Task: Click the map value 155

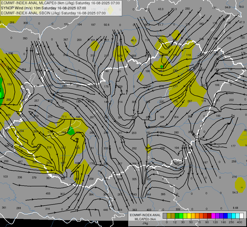Action: (x=66, y=24)
